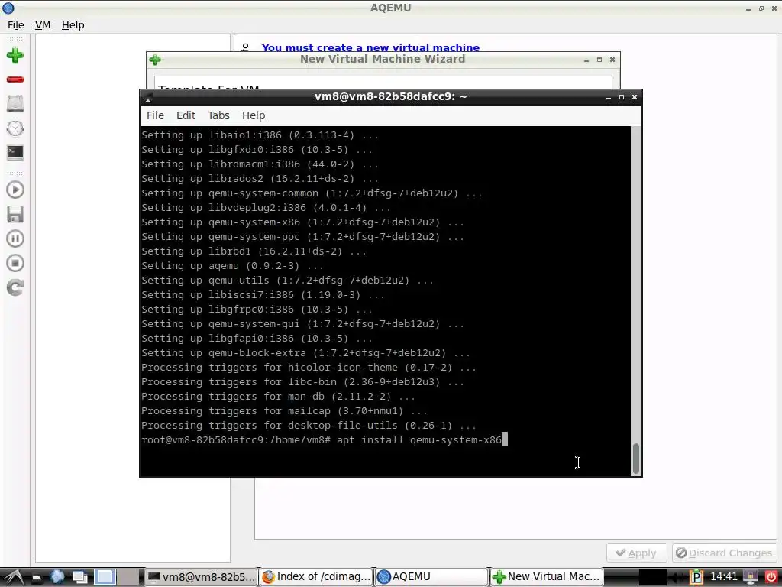Click the 'You must create a new virtual machine' link
The height and width of the screenshot is (587, 782).
click(370, 48)
